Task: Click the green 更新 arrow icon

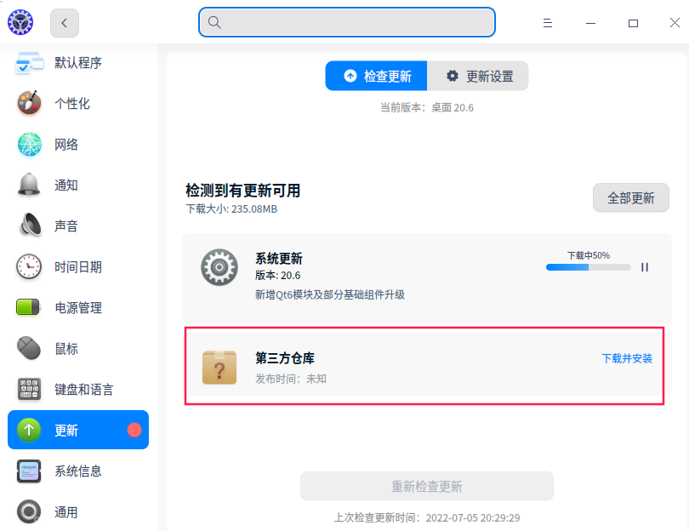Action: (x=29, y=430)
